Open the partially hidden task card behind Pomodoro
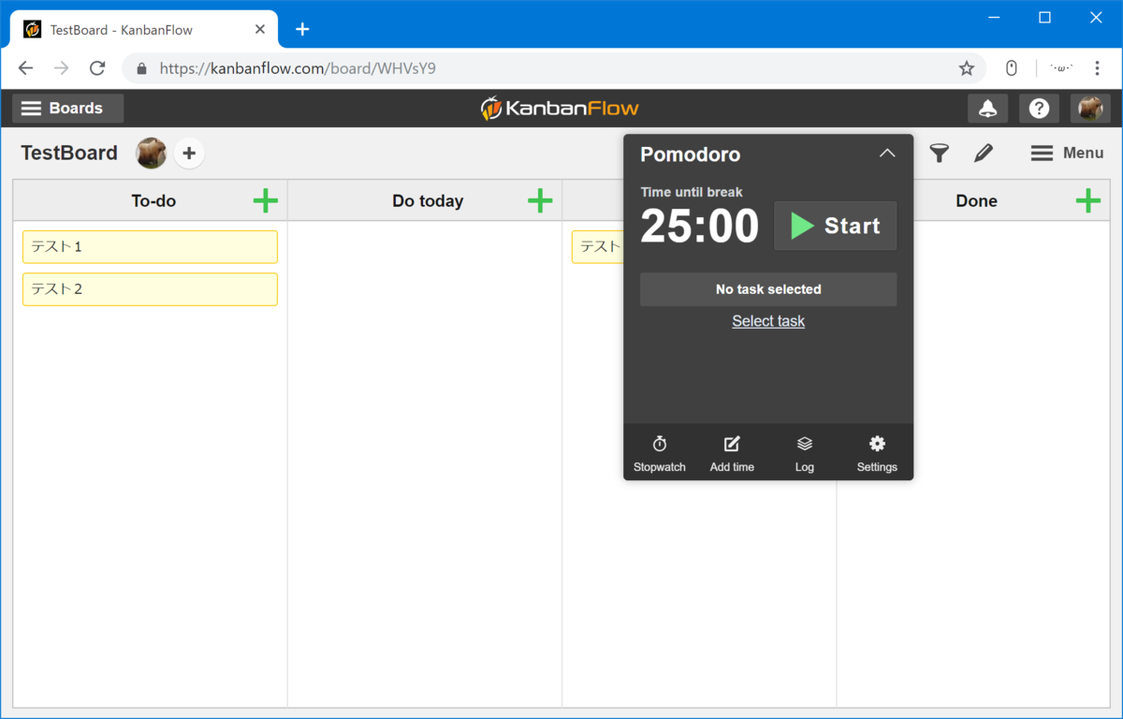The image size is (1123, 719). [597, 247]
